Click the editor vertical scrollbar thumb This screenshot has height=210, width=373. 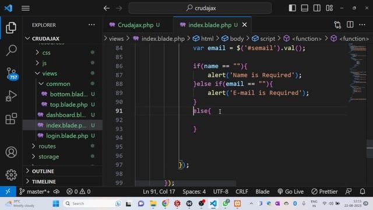(x=370, y=149)
